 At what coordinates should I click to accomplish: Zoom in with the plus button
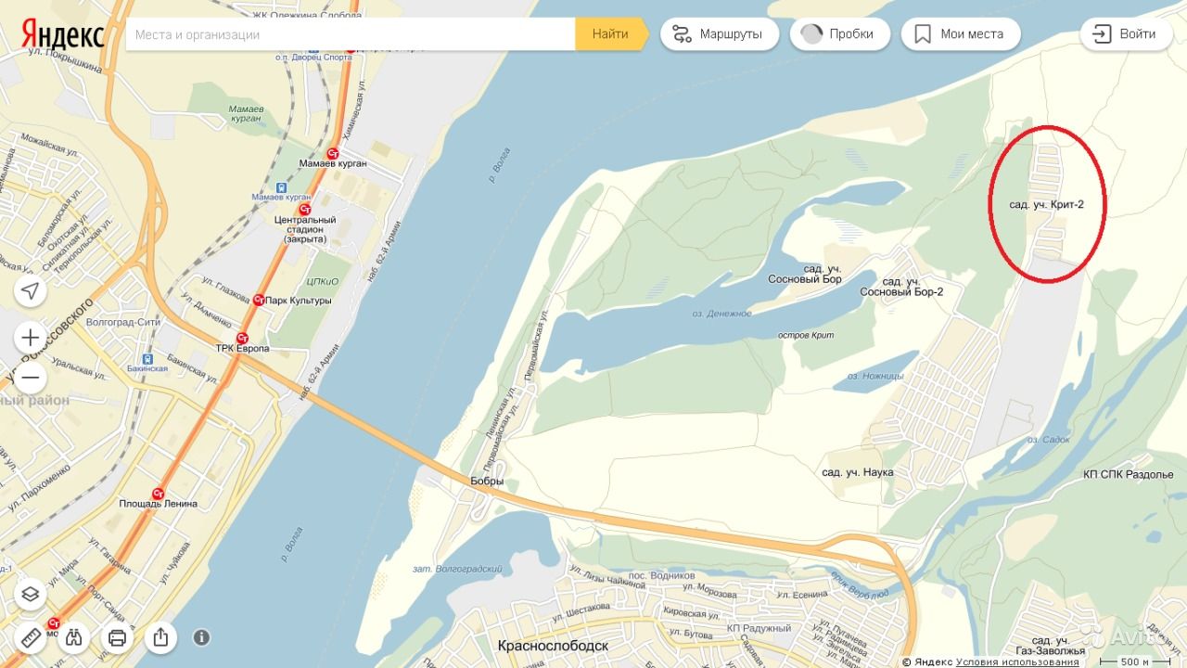(x=31, y=337)
